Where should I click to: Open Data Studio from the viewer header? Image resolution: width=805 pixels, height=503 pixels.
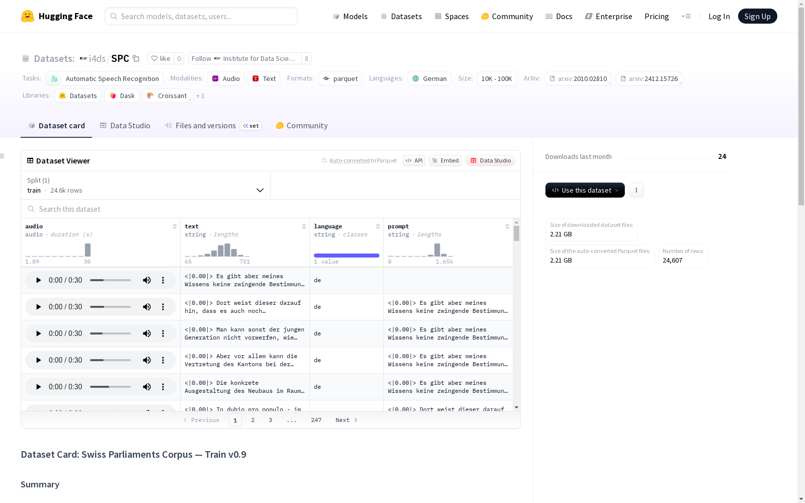pos(491,160)
